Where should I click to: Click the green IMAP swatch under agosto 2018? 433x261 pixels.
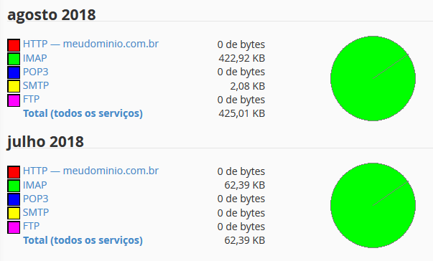14,59
